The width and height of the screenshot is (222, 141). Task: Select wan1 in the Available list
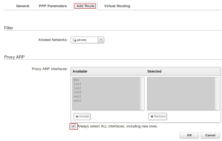pyautogui.click(x=77, y=96)
